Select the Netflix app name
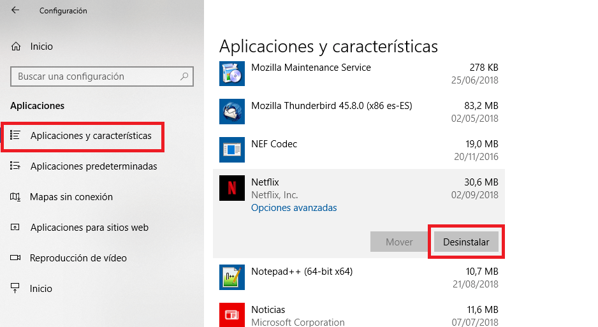Viewport: 598px width, 327px height. (265, 182)
